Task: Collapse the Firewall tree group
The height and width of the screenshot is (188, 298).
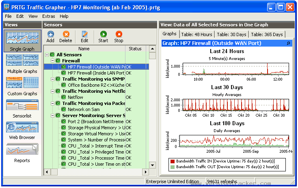Action: point(53,61)
